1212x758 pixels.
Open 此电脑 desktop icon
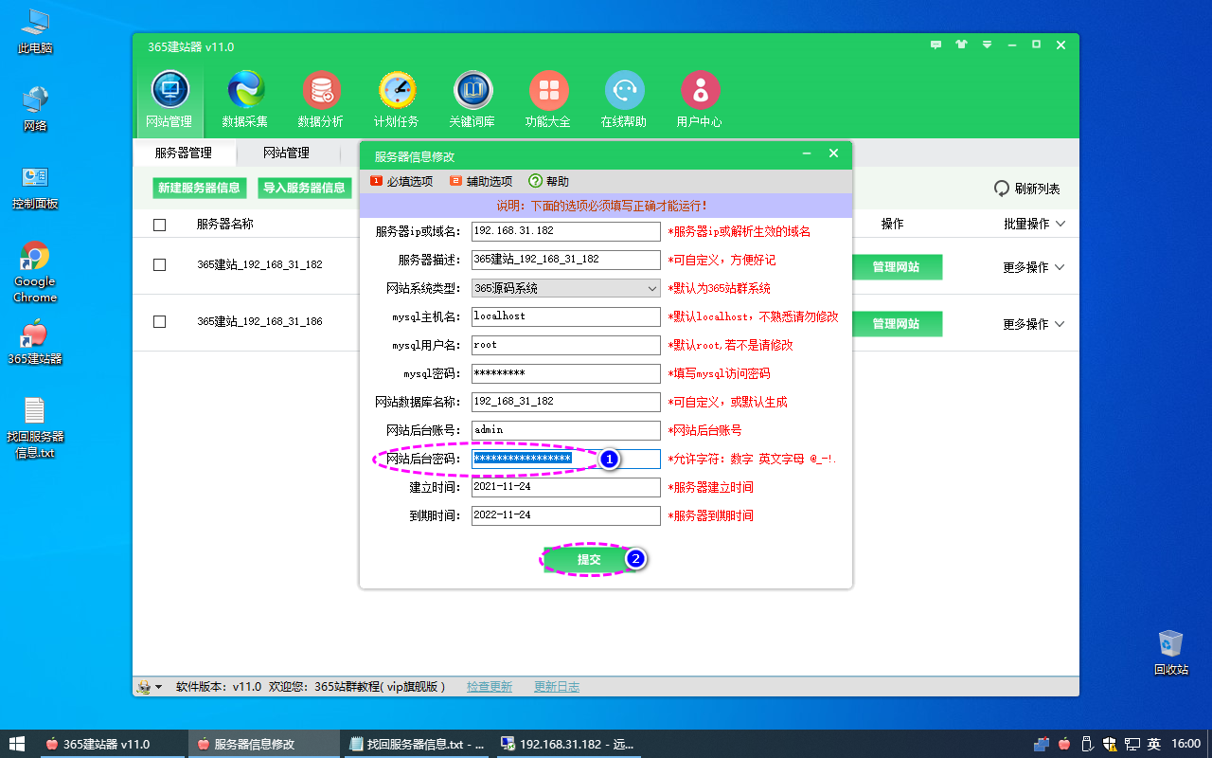(x=35, y=31)
